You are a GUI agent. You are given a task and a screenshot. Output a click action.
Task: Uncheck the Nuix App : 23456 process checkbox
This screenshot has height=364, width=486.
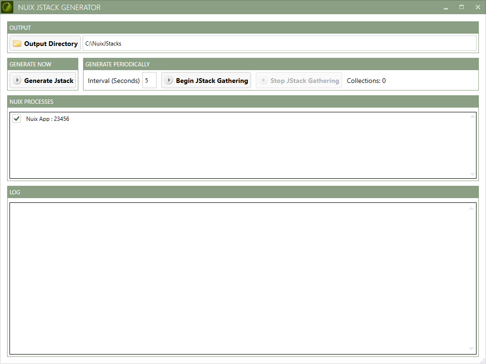[17, 118]
